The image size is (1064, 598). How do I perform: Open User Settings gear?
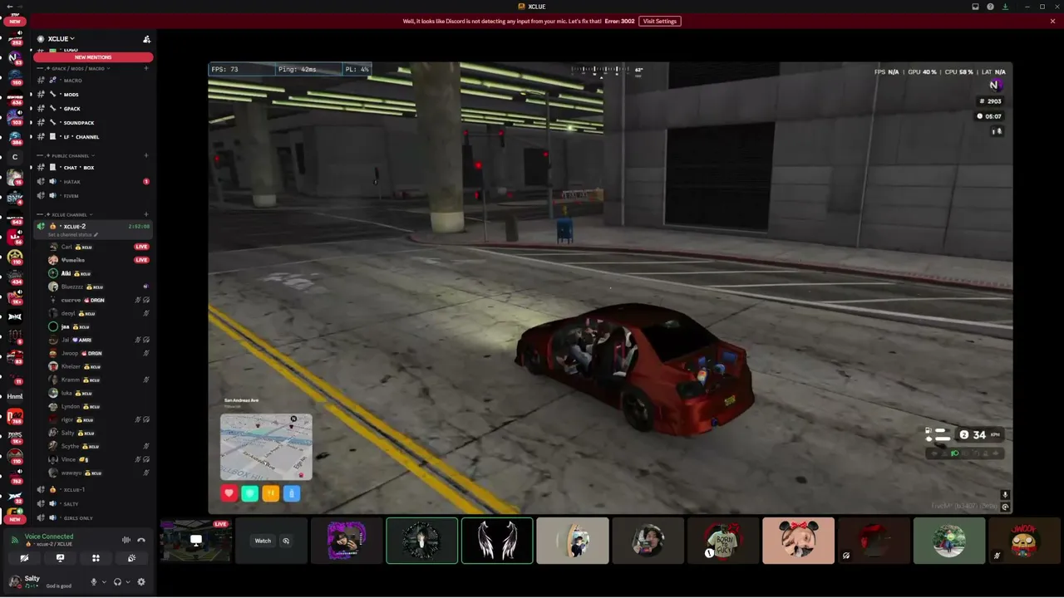pos(141,582)
